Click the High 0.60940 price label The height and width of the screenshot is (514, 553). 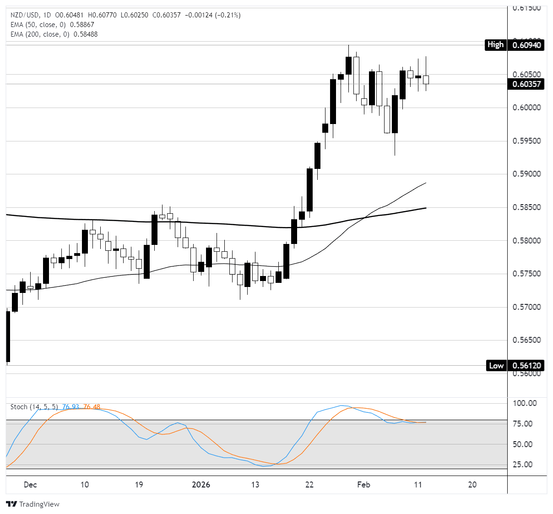pos(515,45)
